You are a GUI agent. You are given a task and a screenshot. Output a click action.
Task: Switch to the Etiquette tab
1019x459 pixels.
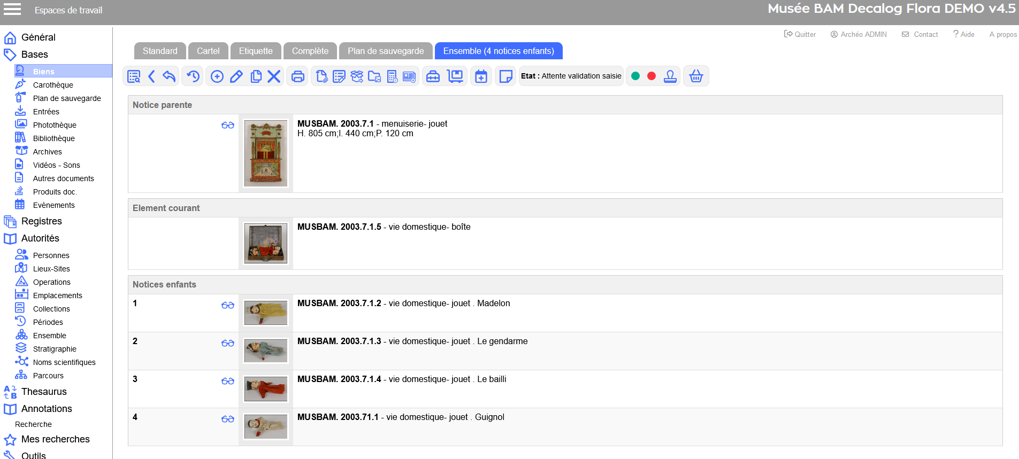coord(256,51)
